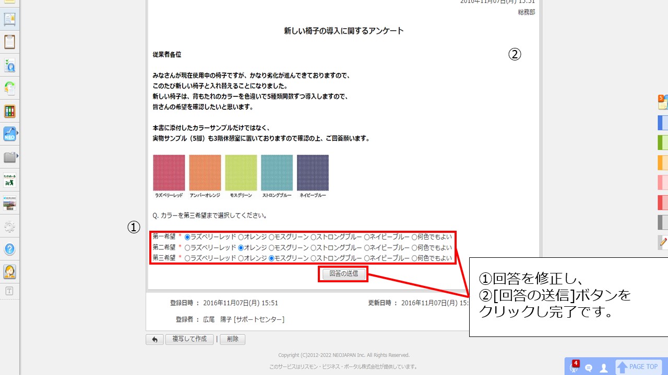This screenshot has width=668, height=375.
Task: Open the gear settings icon in sidebar
Action: 9,226
